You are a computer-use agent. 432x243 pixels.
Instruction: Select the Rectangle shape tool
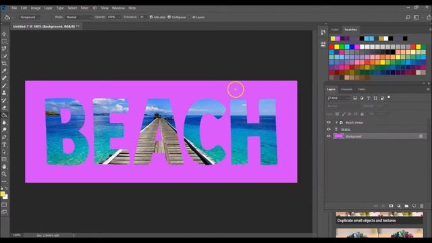point(4,159)
